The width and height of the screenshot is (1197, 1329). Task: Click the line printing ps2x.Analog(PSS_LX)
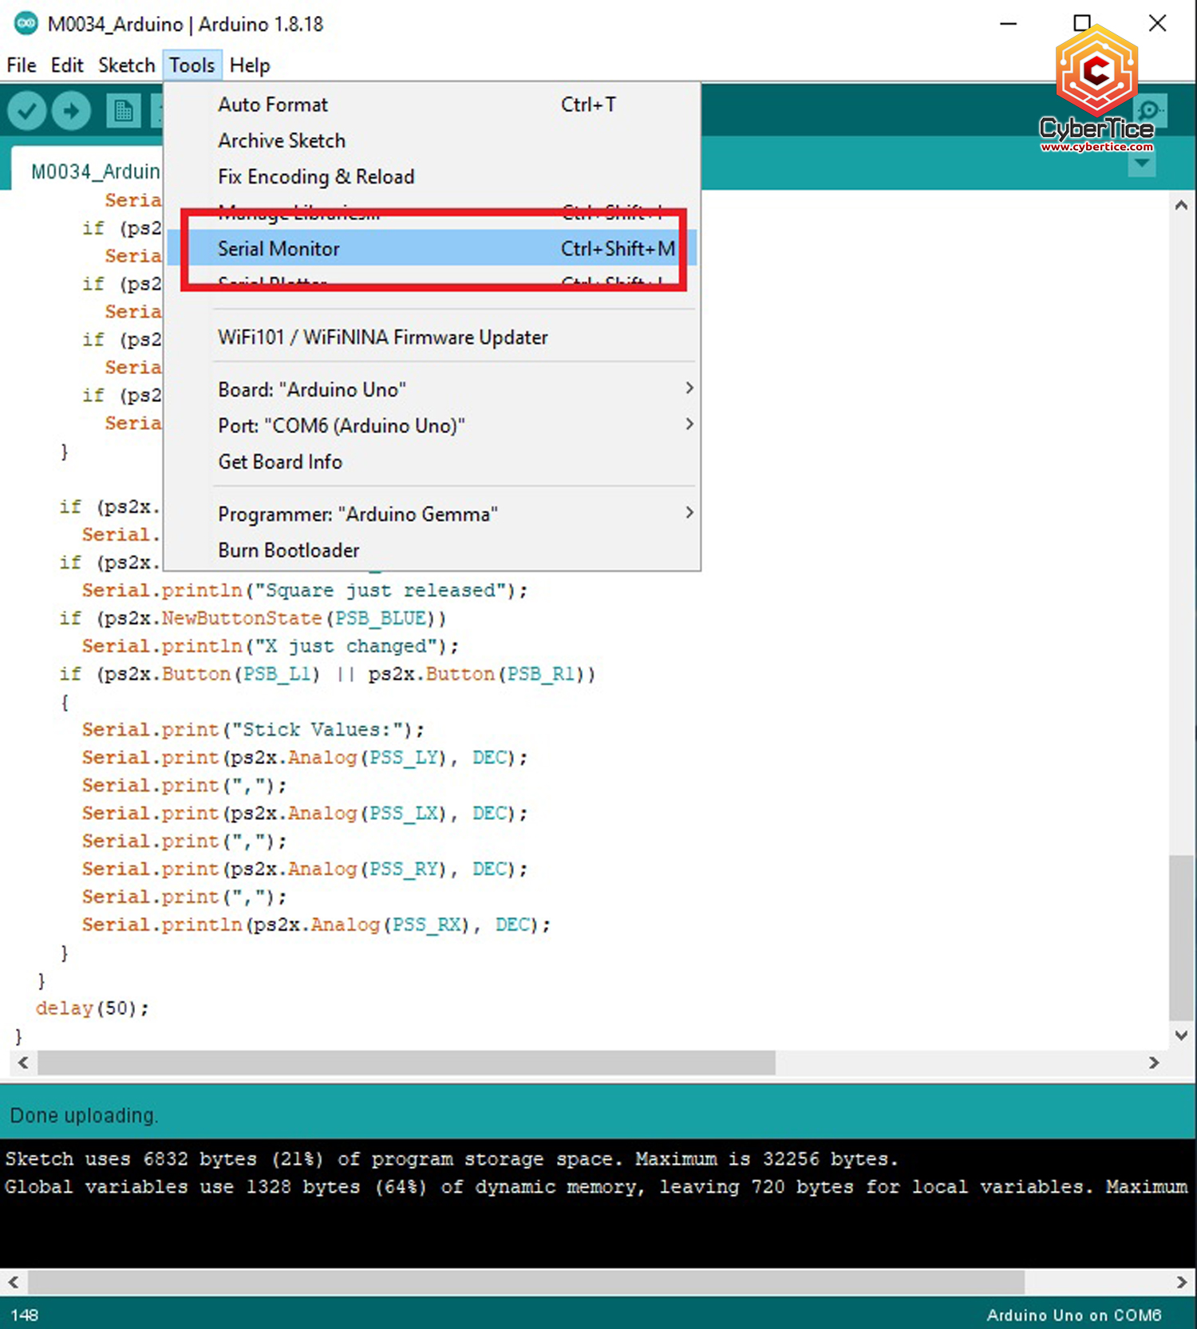(x=304, y=813)
